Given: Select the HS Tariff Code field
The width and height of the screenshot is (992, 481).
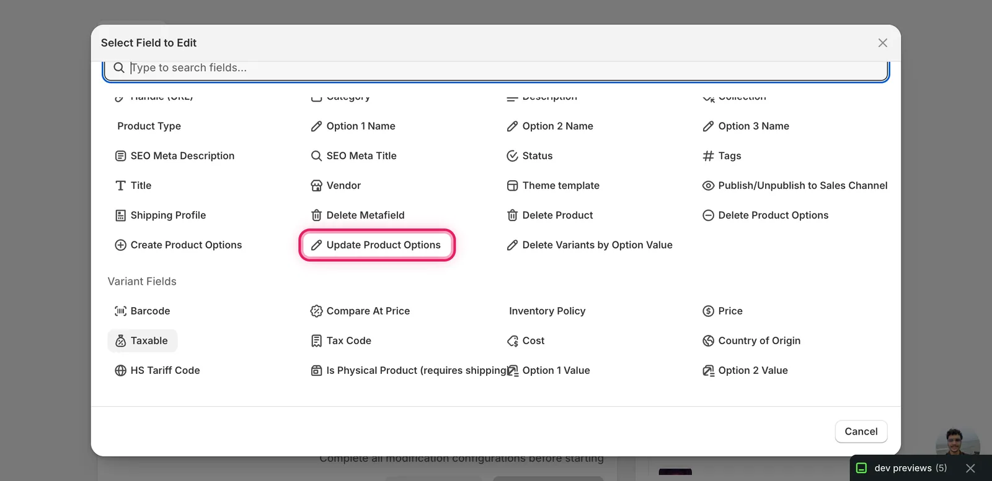Looking at the screenshot, I should [x=157, y=371].
